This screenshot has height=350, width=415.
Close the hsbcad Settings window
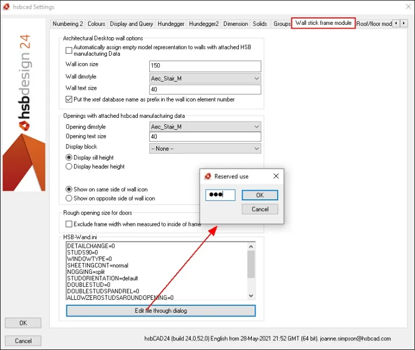(409, 6)
